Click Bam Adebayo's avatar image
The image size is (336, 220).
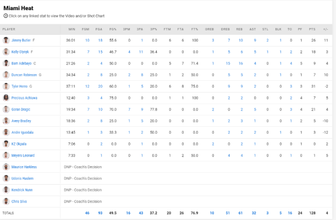(6, 63)
